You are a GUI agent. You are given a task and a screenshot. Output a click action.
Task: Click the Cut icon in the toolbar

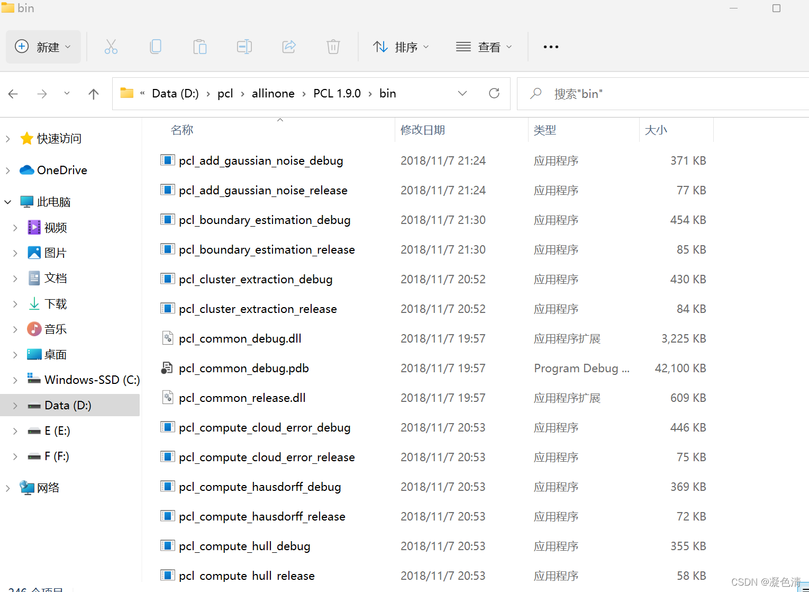111,47
